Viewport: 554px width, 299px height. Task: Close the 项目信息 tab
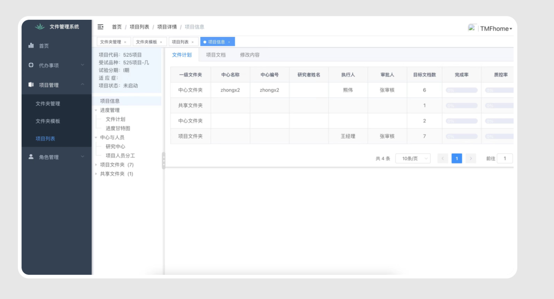point(229,42)
